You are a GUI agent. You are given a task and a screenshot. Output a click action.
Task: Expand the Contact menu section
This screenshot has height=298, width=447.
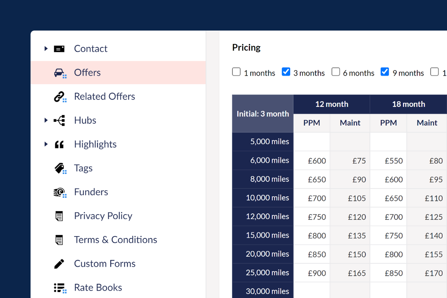pyautogui.click(x=46, y=49)
